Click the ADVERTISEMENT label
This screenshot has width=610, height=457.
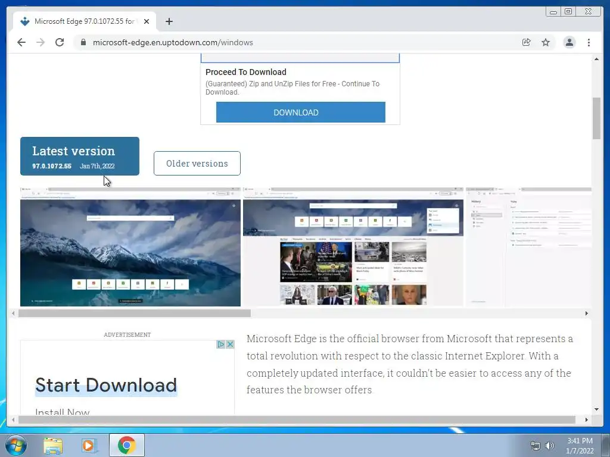click(x=127, y=334)
